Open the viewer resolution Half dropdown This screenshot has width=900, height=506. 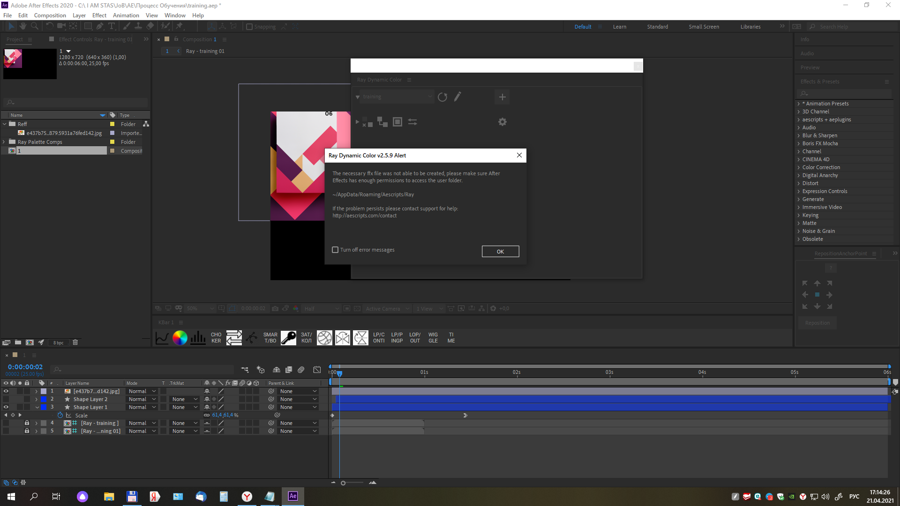(x=321, y=309)
